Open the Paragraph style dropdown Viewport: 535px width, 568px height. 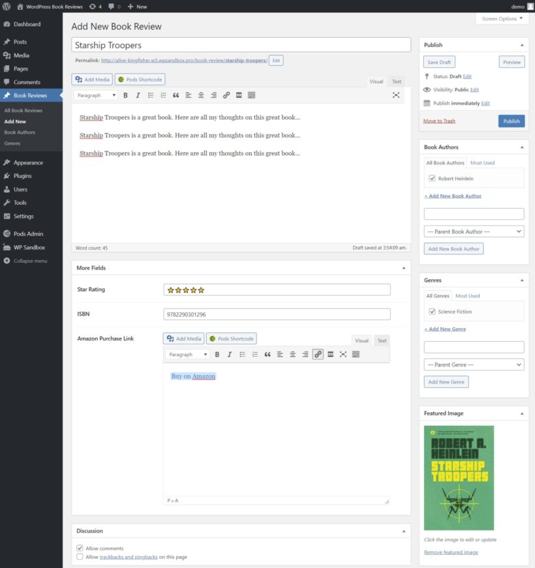[96, 95]
